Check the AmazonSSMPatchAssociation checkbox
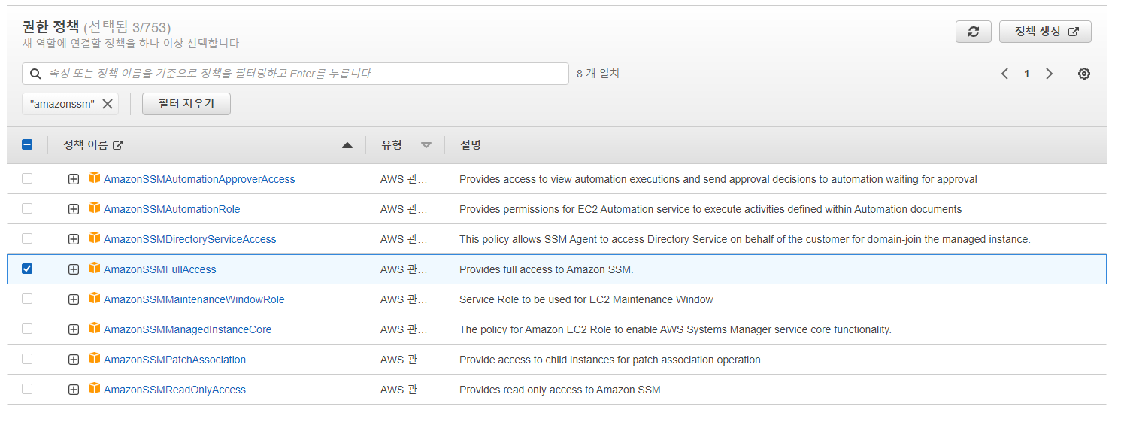 tap(27, 359)
